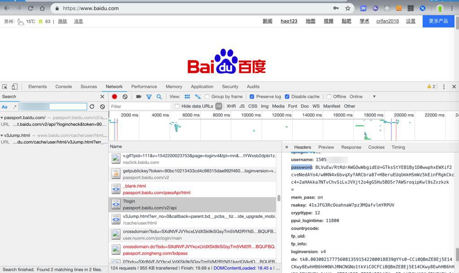Switch to large request rows view
This screenshot has height=273, width=459.
pyautogui.click(x=187, y=97)
